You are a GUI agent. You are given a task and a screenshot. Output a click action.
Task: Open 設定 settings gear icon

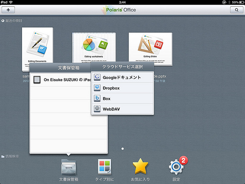[176, 167]
